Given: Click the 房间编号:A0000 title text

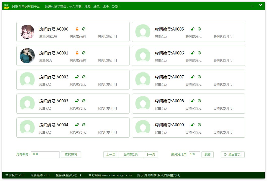Looking at the screenshot, I should [54, 29].
